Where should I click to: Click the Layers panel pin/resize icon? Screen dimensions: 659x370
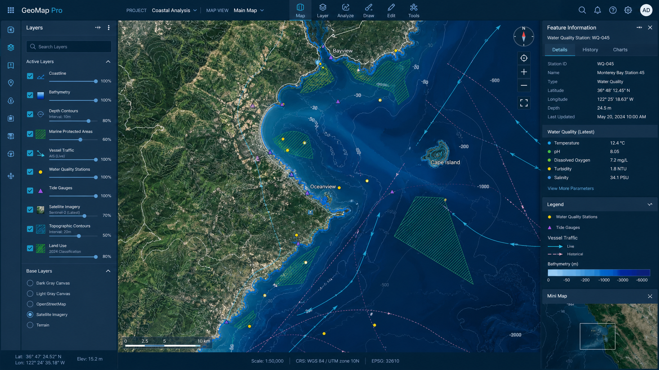98,28
